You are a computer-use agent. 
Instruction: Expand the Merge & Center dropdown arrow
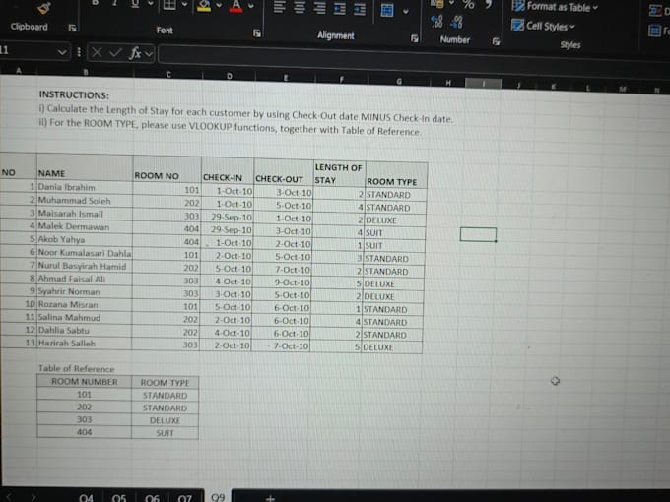tap(406, 11)
